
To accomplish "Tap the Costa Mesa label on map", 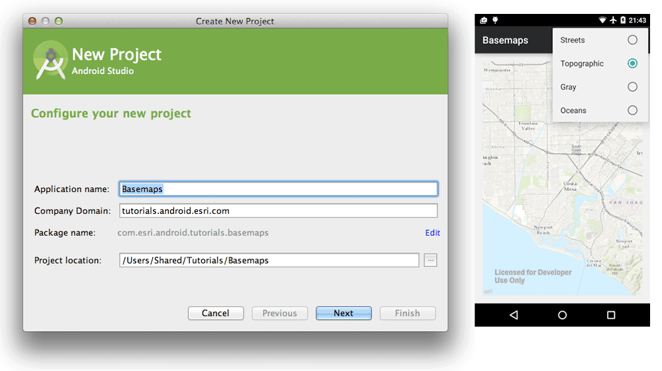I will pyautogui.click(x=570, y=186).
